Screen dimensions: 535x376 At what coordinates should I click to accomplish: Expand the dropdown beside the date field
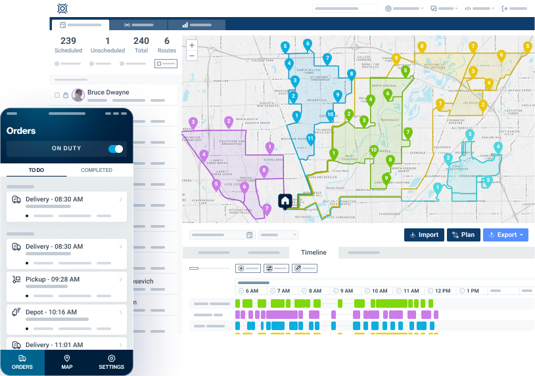279,235
